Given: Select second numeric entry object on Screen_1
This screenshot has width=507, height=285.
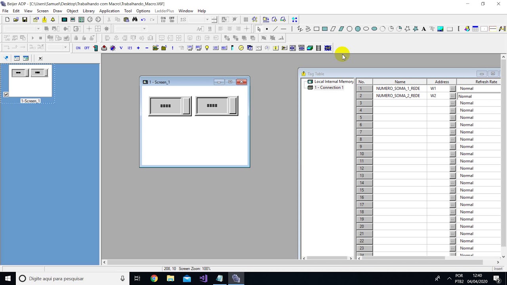Looking at the screenshot, I should [x=217, y=106].
